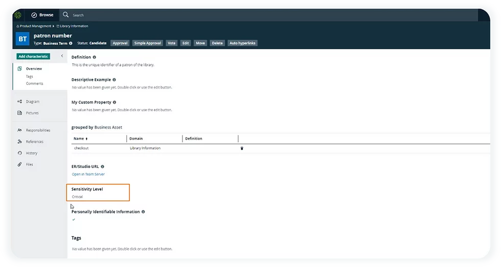Click Library Information cell in table
Image resolution: width=501 pixels, height=267 pixels.
(x=145, y=148)
